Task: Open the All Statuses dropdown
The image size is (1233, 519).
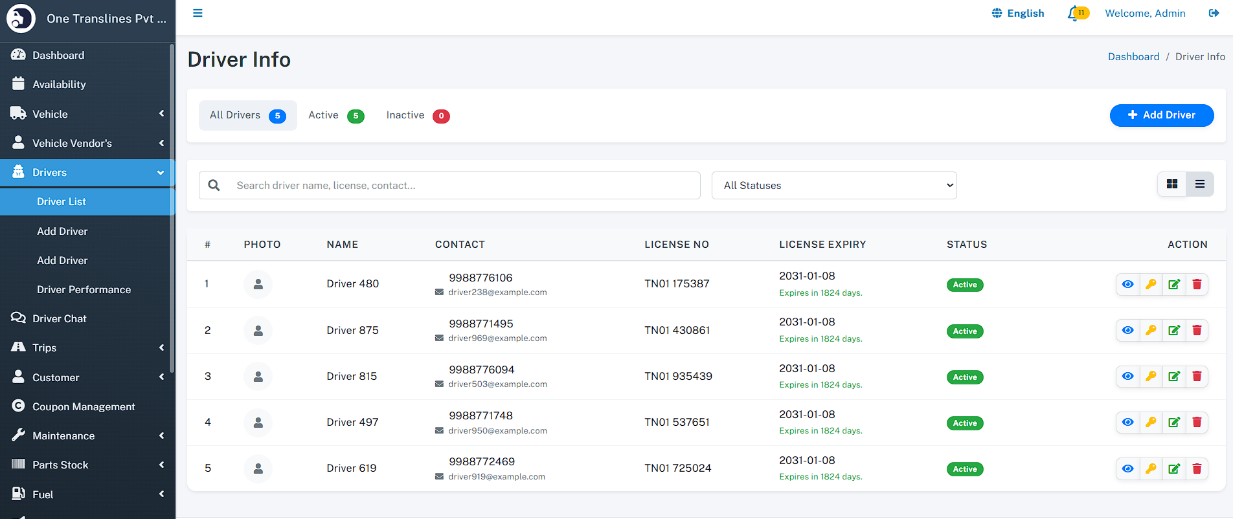Action: pos(833,186)
